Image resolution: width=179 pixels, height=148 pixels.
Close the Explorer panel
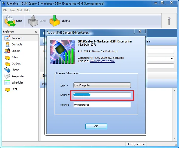36,32
